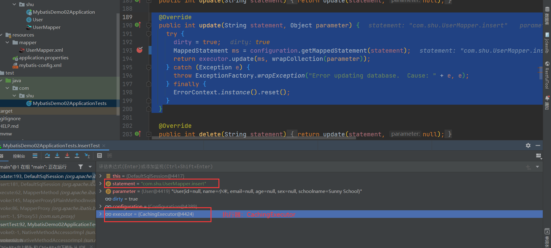Switch to the Console (控制台) tab

[19, 156]
